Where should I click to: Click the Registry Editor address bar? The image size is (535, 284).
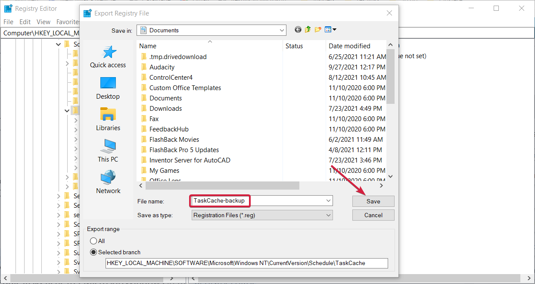(x=40, y=33)
